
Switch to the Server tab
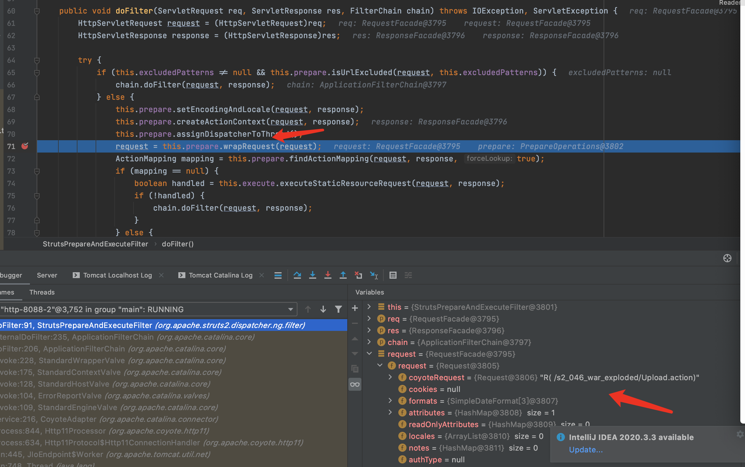tap(47, 275)
